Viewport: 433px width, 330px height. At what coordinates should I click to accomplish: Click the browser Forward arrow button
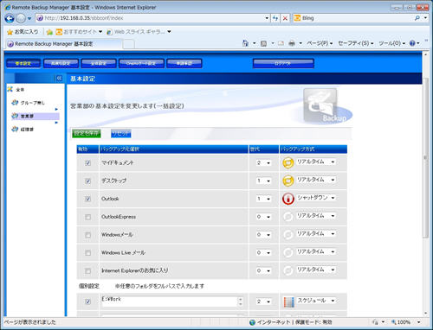point(21,18)
